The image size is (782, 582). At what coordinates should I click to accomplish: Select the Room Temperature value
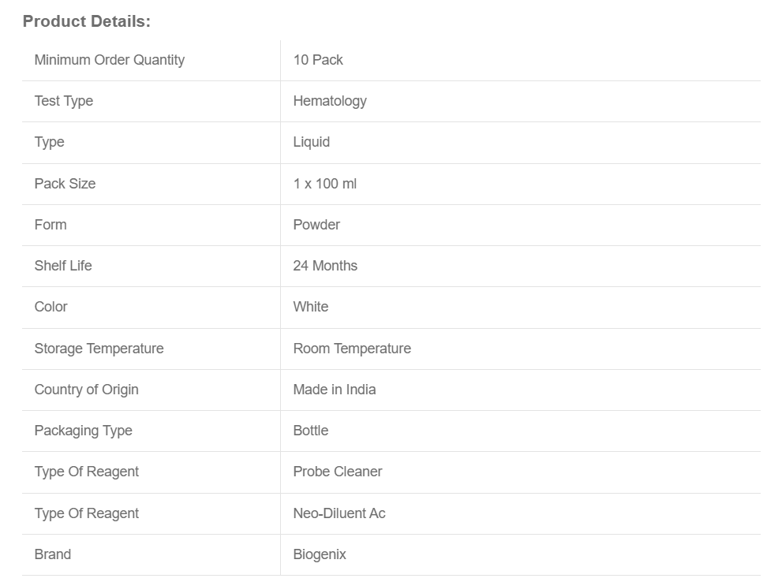tap(352, 349)
